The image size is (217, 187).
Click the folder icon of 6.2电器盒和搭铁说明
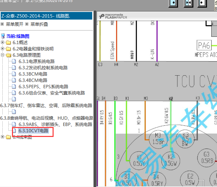click(8, 49)
